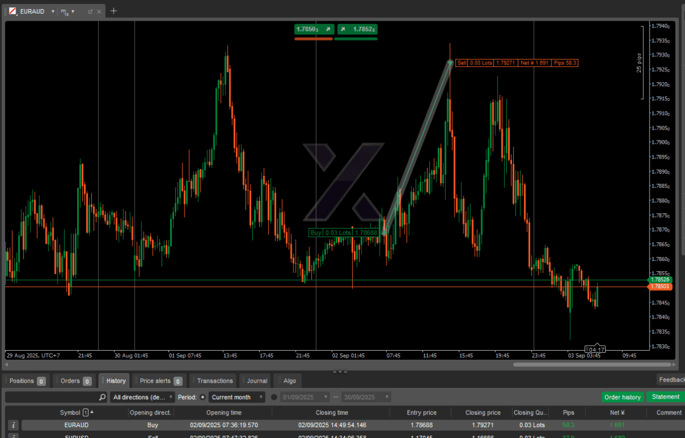Select the Period preset radio button
685x438 pixels.
point(203,397)
